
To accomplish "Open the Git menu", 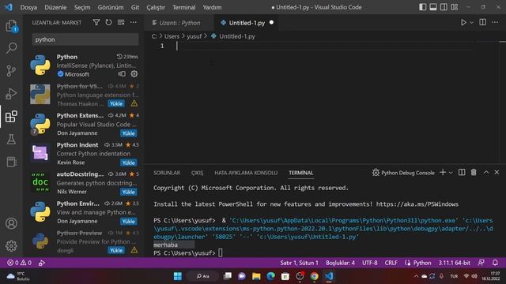I will 135,7.
